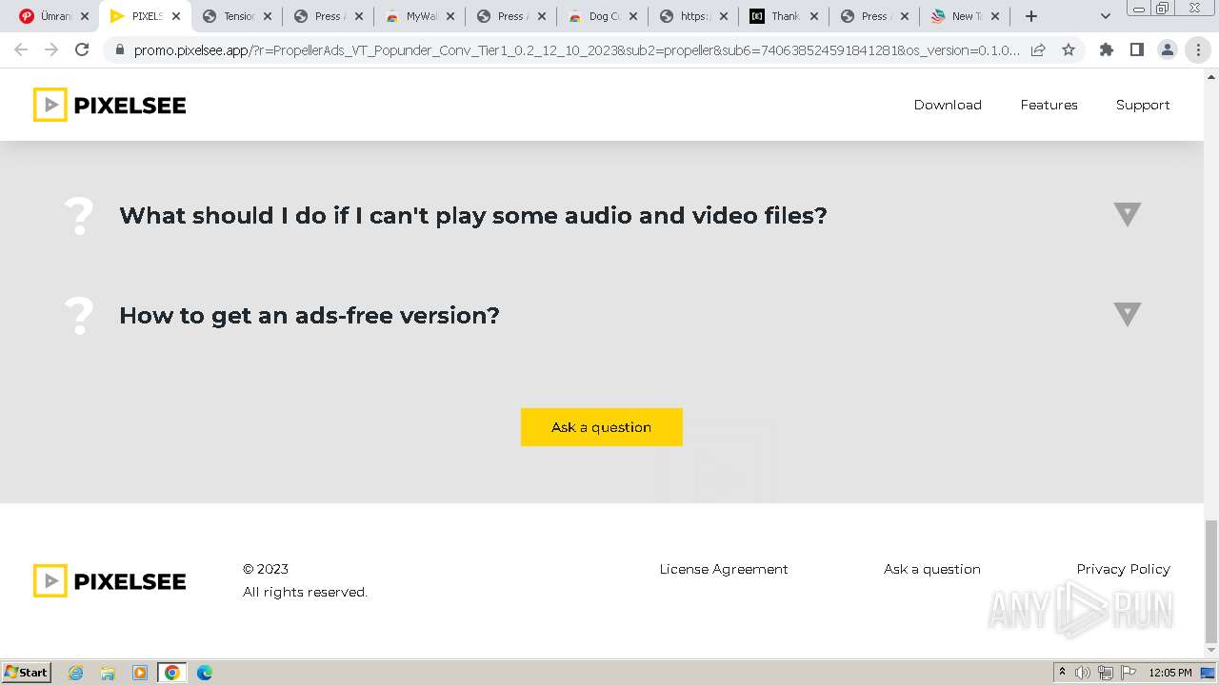
Task: Open Support in header navigation
Action: tap(1143, 105)
